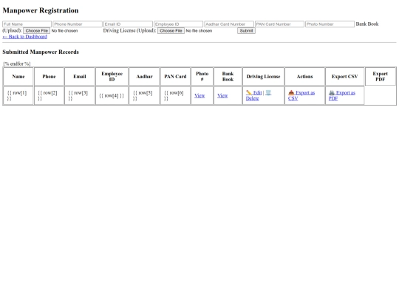The image size is (399, 299).
Task: Click the Actions column header
Action: (x=305, y=77)
